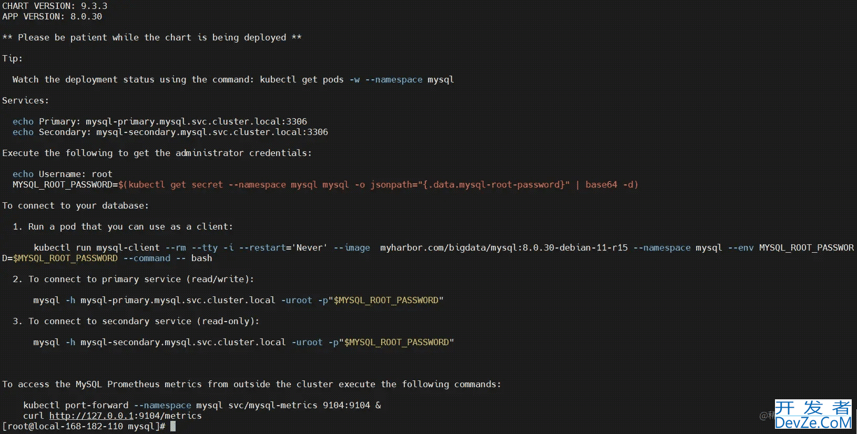The image size is (857, 434).
Task: Click 'Execute the following to get the administrator credentials:' line
Action: 157,153
